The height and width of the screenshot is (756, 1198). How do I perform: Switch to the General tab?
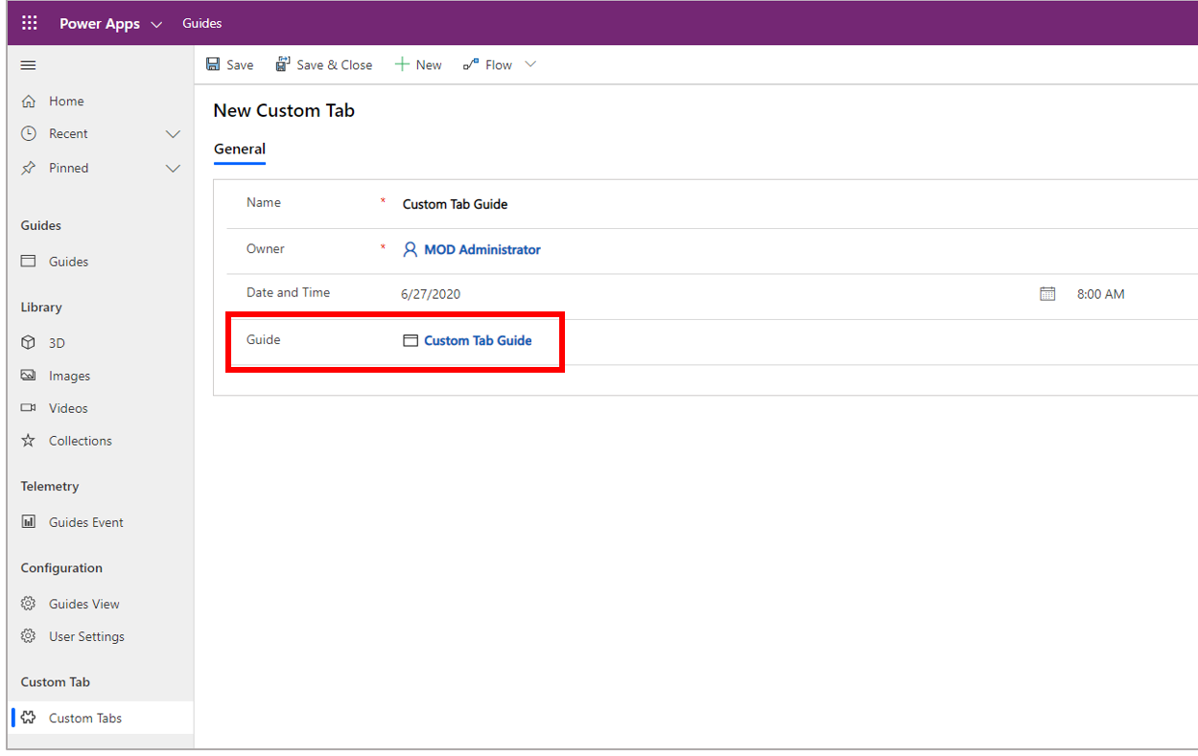[x=240, y=149]
